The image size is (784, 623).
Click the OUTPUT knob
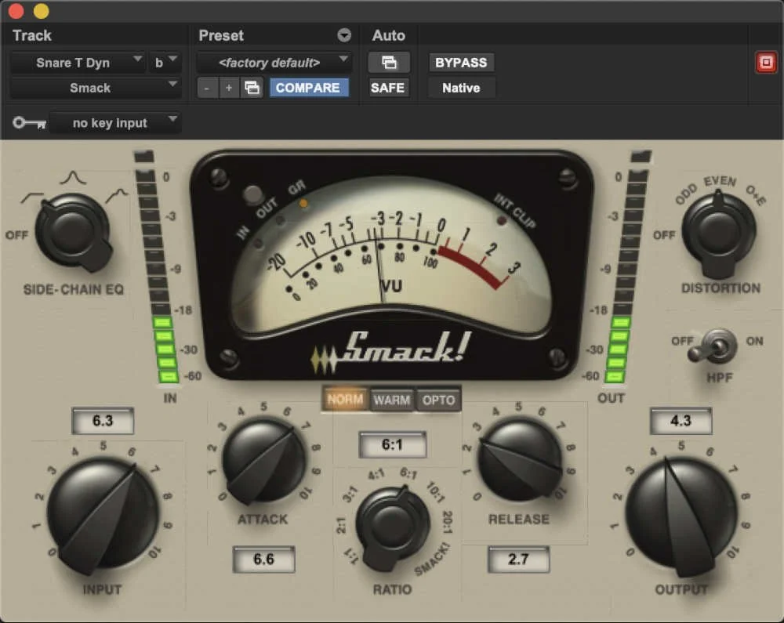[681, 516]
